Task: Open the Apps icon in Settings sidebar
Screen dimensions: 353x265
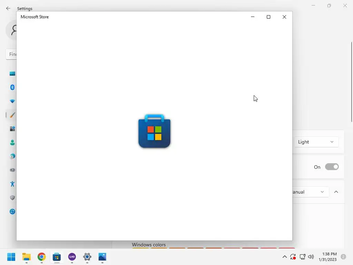Action: click(x=12, y=129)
